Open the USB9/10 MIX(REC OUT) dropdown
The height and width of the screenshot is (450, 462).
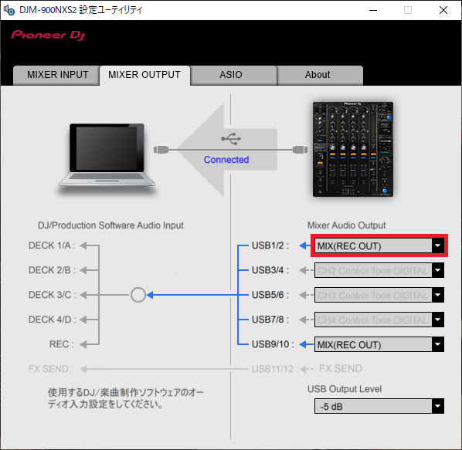pyautogui.click(x=379, y=344)
